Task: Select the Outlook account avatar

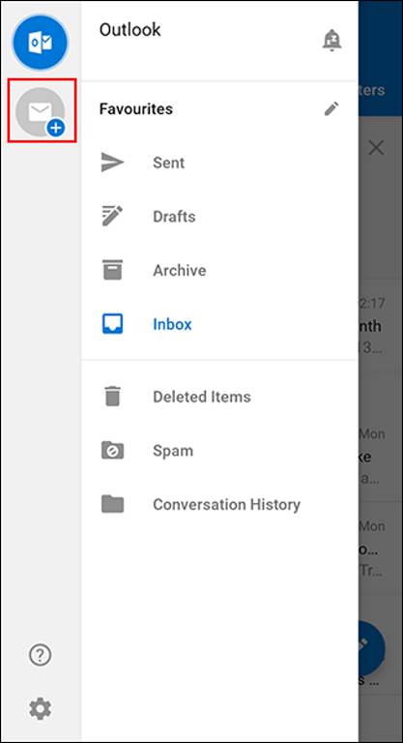Action: click(41, 43)
